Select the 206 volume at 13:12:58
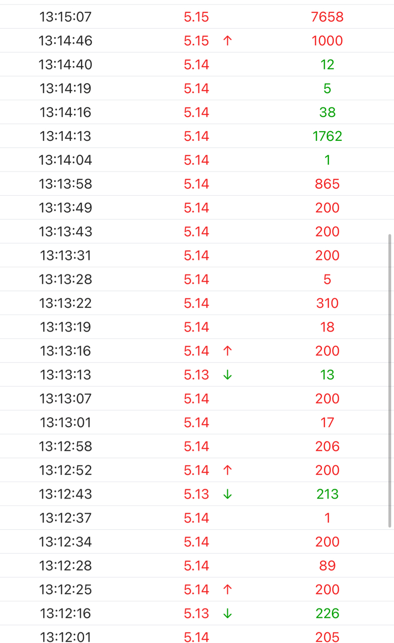 [x=327, y=447]
